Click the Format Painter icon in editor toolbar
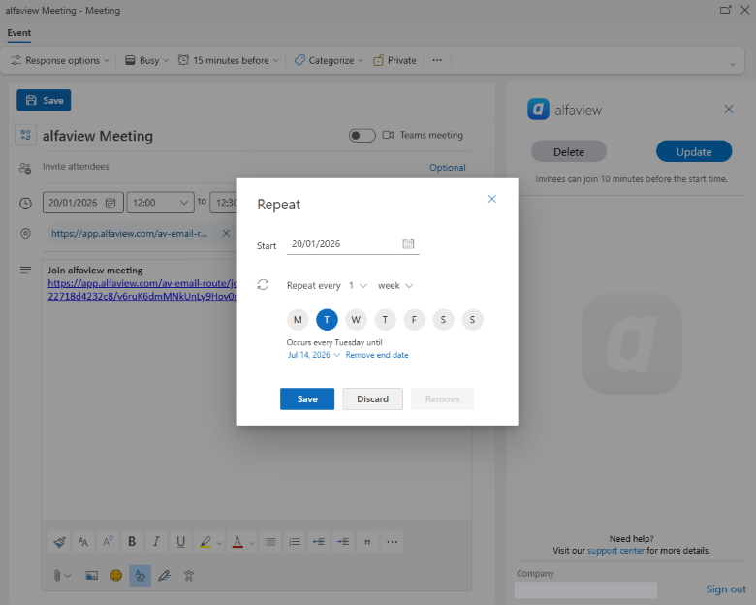This screenshot has width=756, height=605. pos(59,542)
